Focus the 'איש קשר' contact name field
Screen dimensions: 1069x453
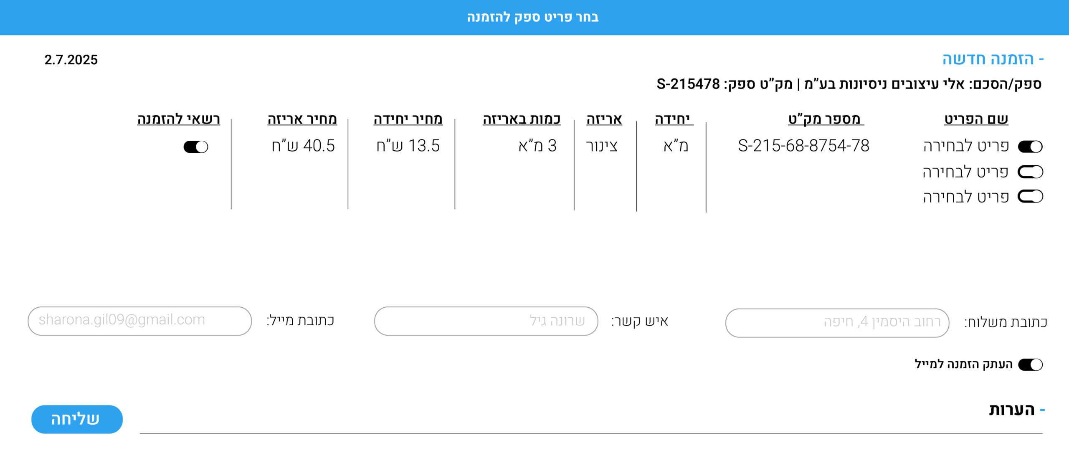click(x=486, y=321)
